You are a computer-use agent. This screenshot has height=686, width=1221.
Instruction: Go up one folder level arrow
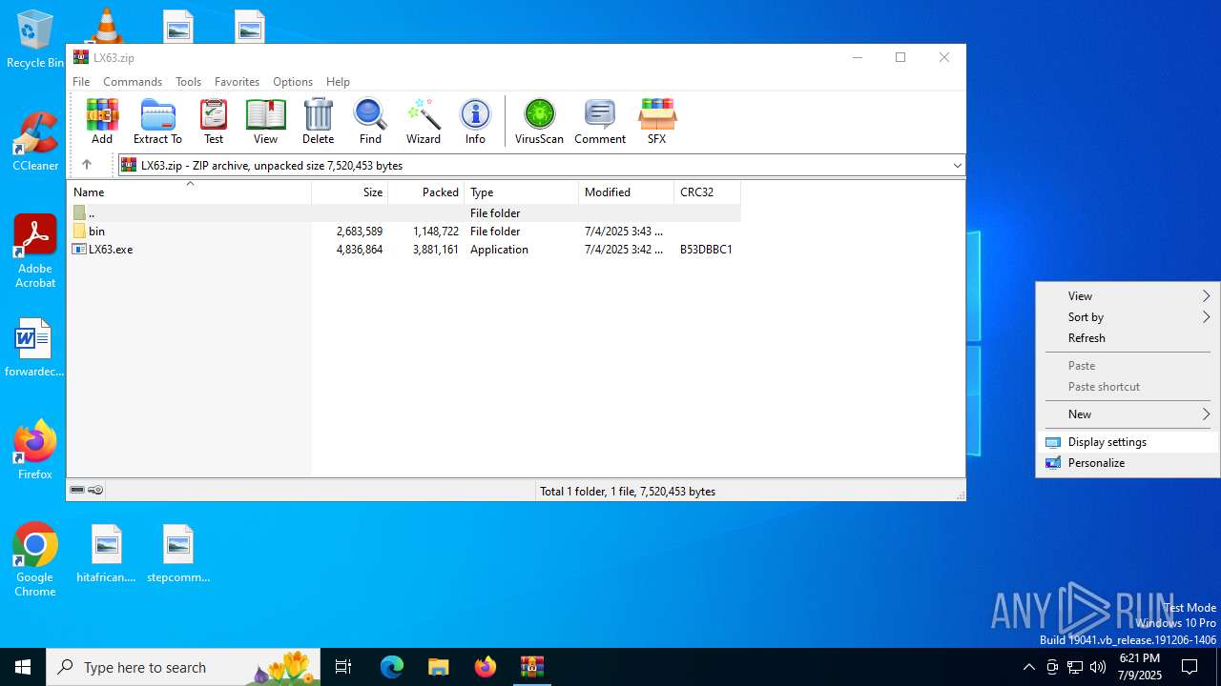click(86, 165)
